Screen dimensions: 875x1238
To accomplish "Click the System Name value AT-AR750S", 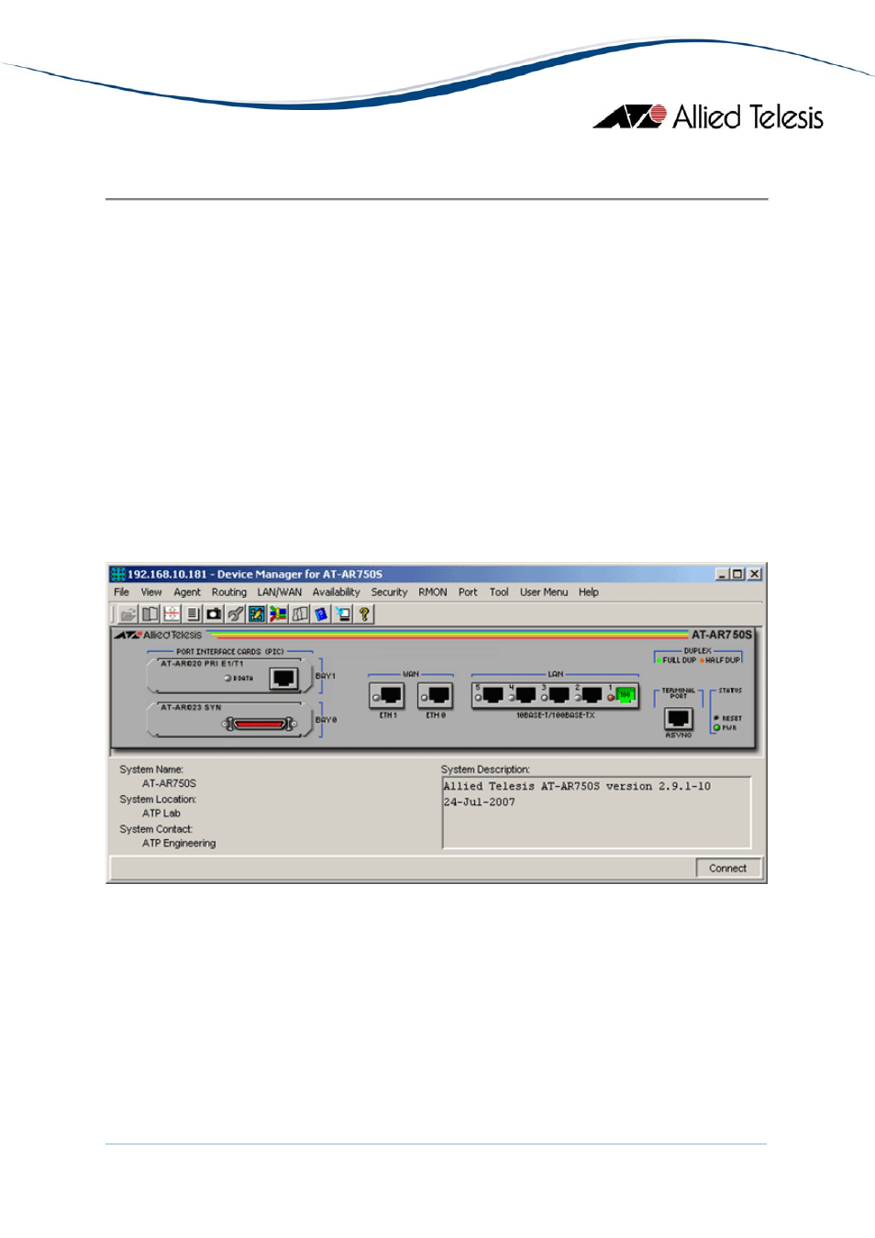I will click(x=169, y=784).
